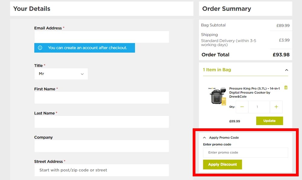Collapse the 1 Item in Bag section
Viewport: 302px width, 180px height.
(x=286, y=70)
